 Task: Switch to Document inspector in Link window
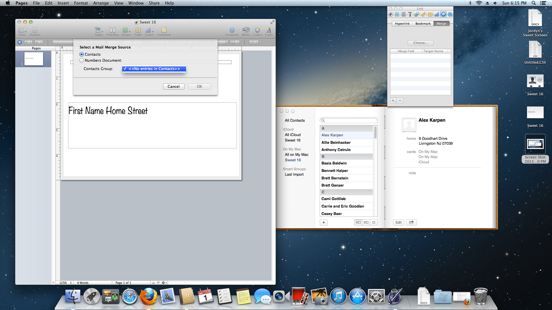point(390,14)
